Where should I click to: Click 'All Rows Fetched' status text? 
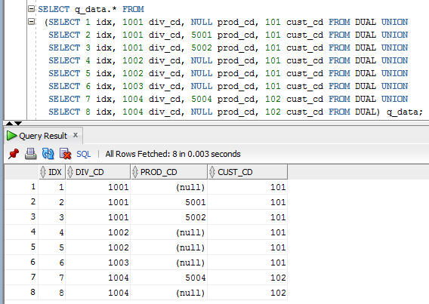[x=173, y=154]
